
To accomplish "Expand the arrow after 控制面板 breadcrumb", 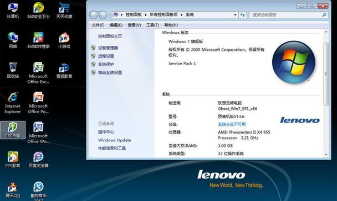I will 146,14.
